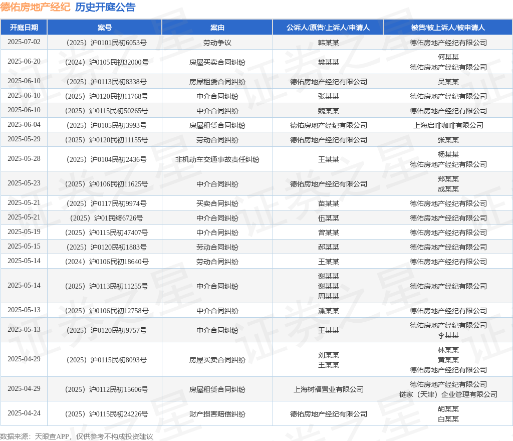Click defendant 何某某
513x441 pixels.
448,57
